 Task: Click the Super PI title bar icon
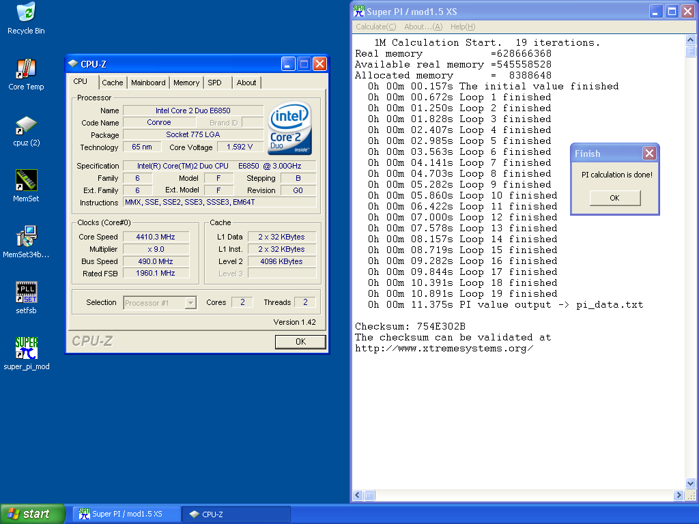(x=359, y=12)
